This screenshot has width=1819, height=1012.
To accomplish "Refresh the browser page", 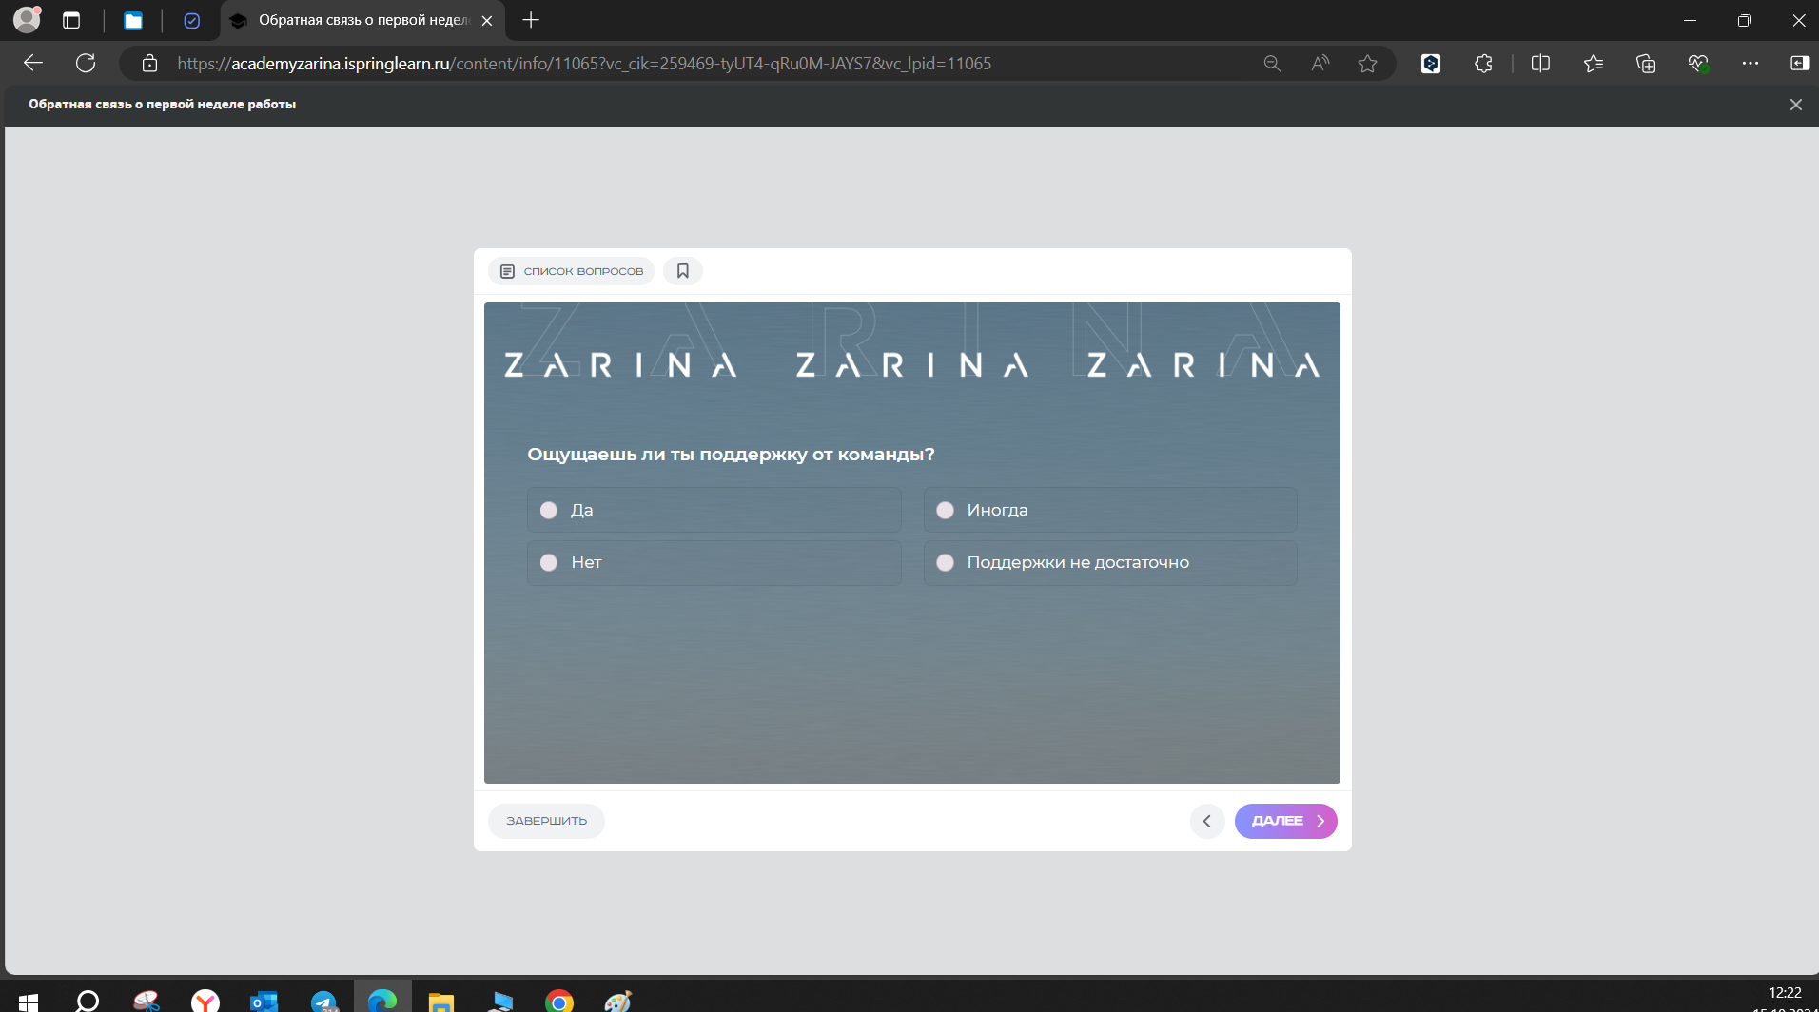I will click(x=86, y=64).
